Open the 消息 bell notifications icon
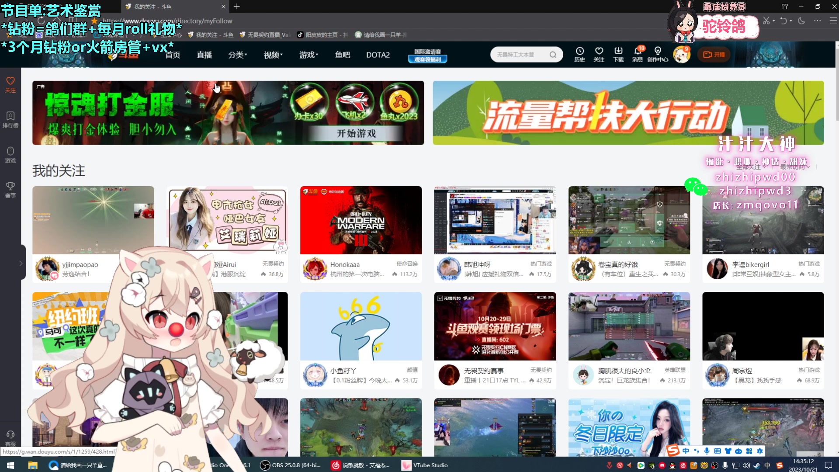Viewport: 839px width, 472px height. tap(638, 55)
